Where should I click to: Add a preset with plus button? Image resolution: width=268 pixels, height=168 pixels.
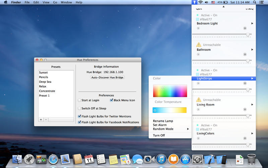pos(41,120)
